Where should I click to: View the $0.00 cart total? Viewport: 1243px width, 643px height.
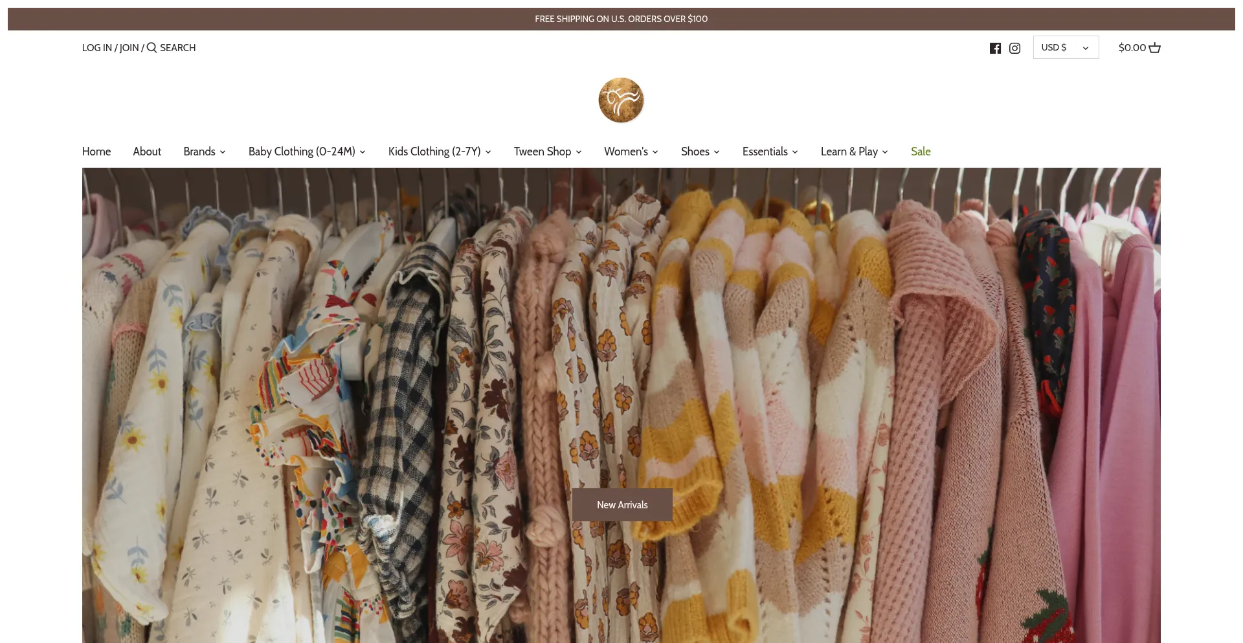[1132, 48]
